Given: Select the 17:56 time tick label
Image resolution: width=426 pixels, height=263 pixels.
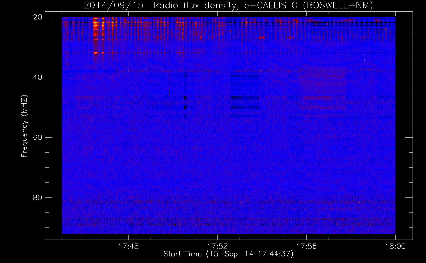Looking at the screenshot, I should point(306,246).
